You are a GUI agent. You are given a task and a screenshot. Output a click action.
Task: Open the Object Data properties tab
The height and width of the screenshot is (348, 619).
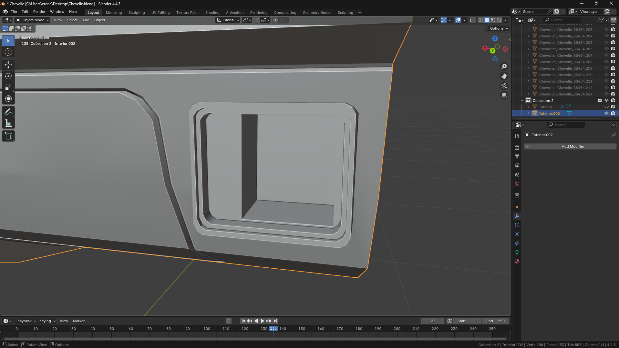(x=517, y=252)
